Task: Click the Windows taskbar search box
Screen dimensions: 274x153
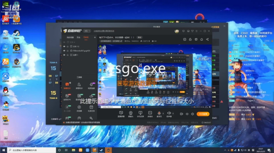Action: point(32,150)
